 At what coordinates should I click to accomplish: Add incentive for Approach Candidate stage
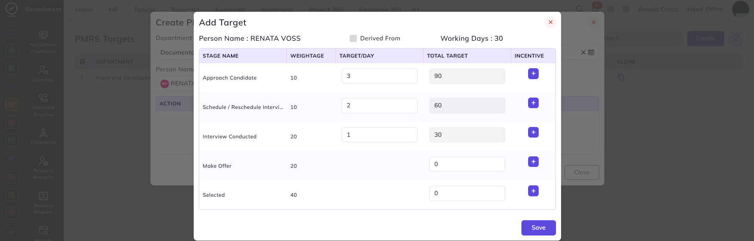click(533, 74)
